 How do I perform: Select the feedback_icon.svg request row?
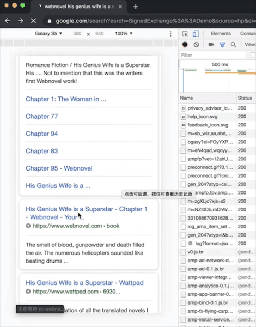pos(217,125)
